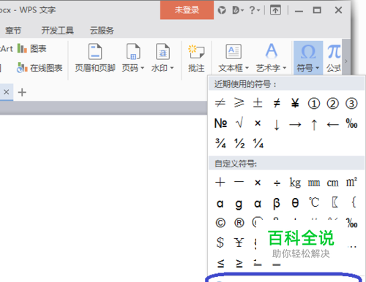Click 页眉和页脚 (Header and Footer)

pos(95,58)
